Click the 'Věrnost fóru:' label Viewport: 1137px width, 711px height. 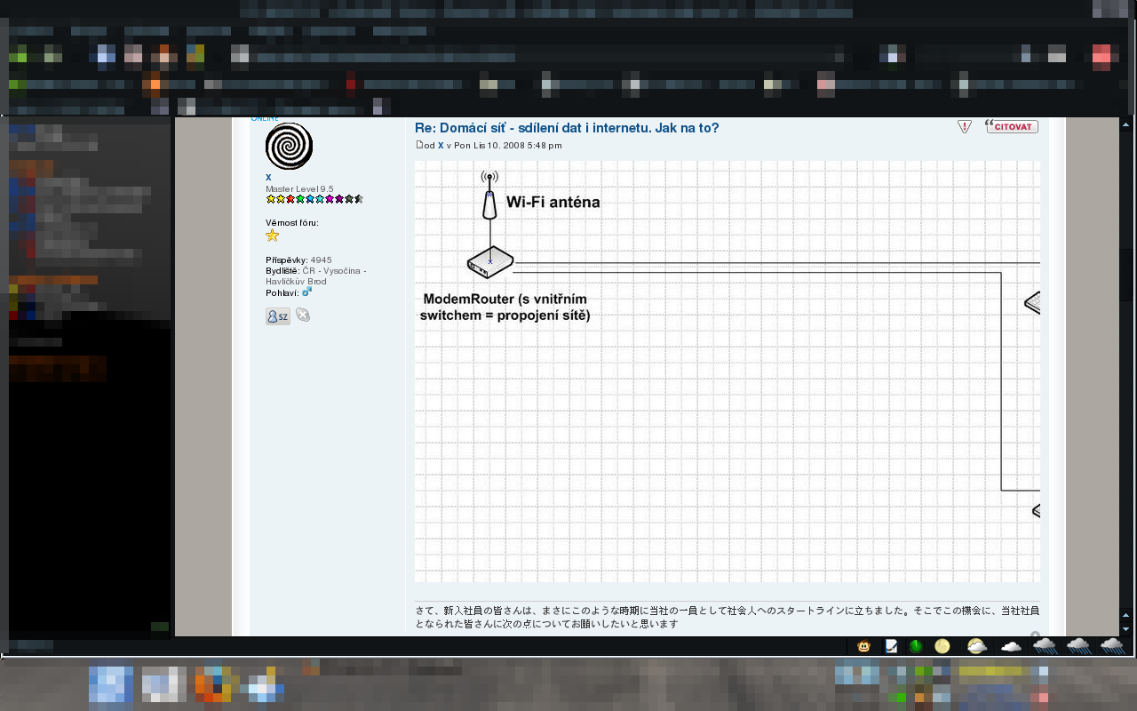[291, 223]
